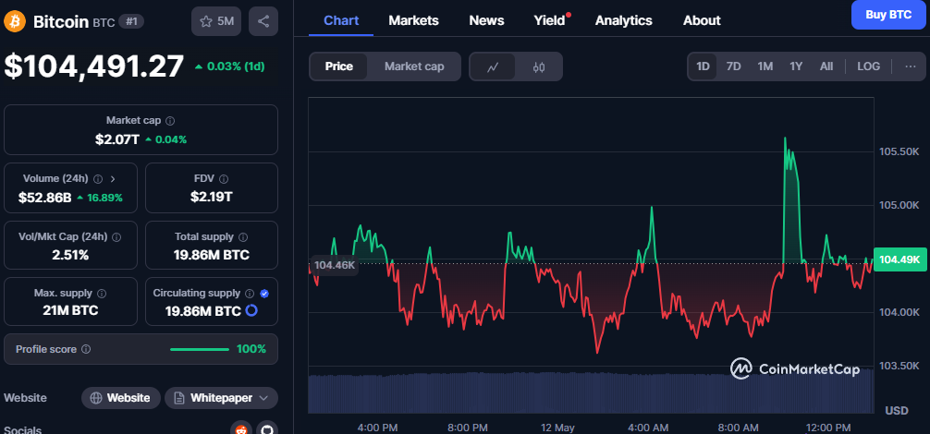Image resolution: width=930 pixels, height=434 pixels.
Task: Show Market cap info tooltip icon
Action: tap(170, 121)
